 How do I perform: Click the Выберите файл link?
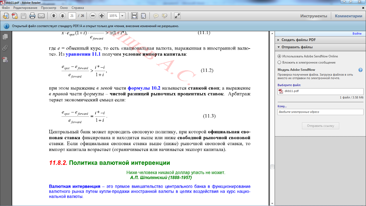pyautogui.click(x=289, y=85)
